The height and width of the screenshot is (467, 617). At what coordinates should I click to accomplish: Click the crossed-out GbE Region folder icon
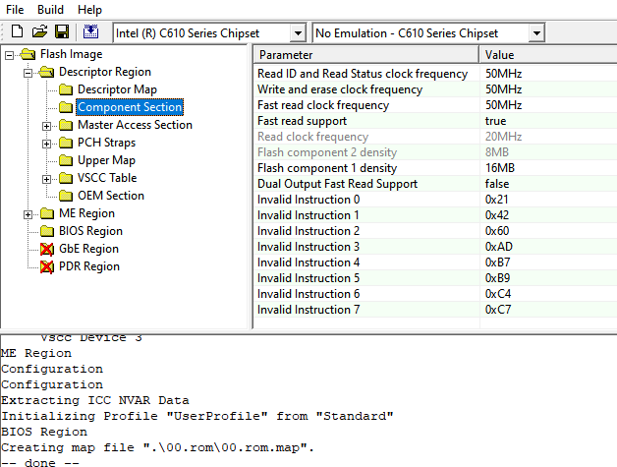tap(47, 249)
